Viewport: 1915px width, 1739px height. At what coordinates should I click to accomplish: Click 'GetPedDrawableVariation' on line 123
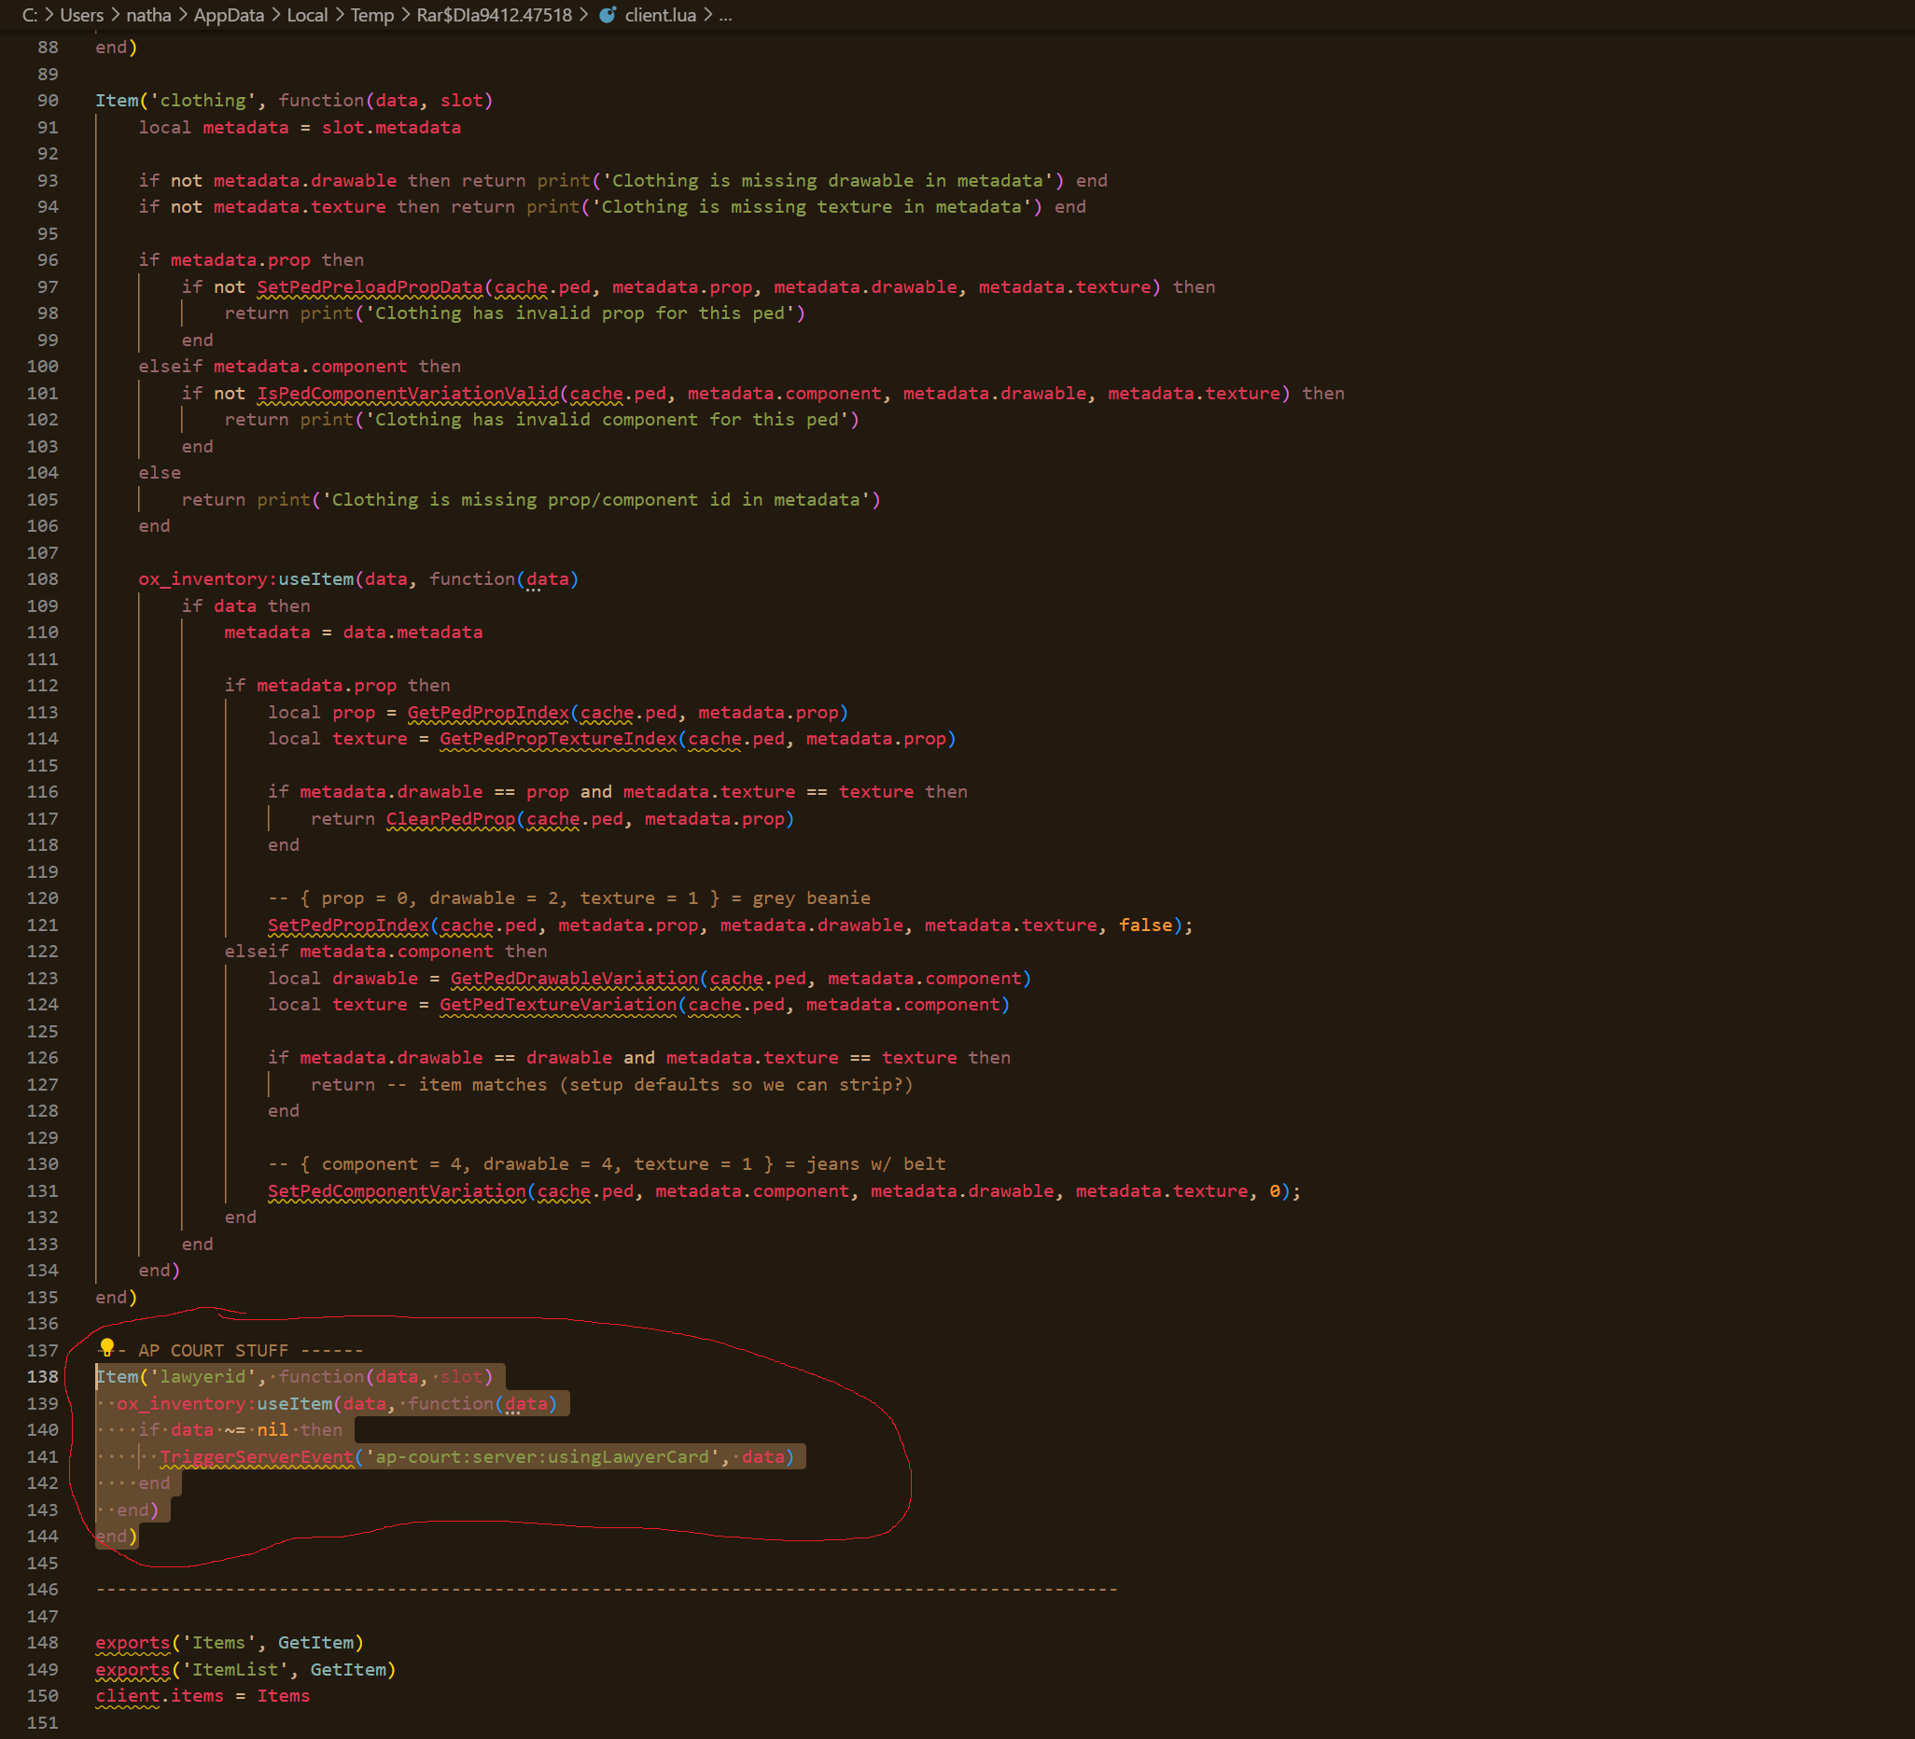[575, 979]
